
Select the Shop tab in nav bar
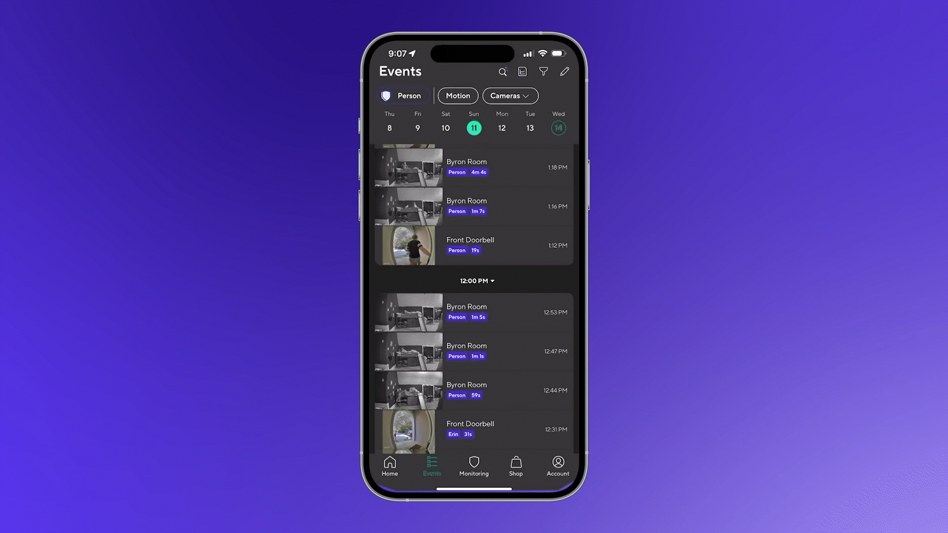[x=515, y=465]
